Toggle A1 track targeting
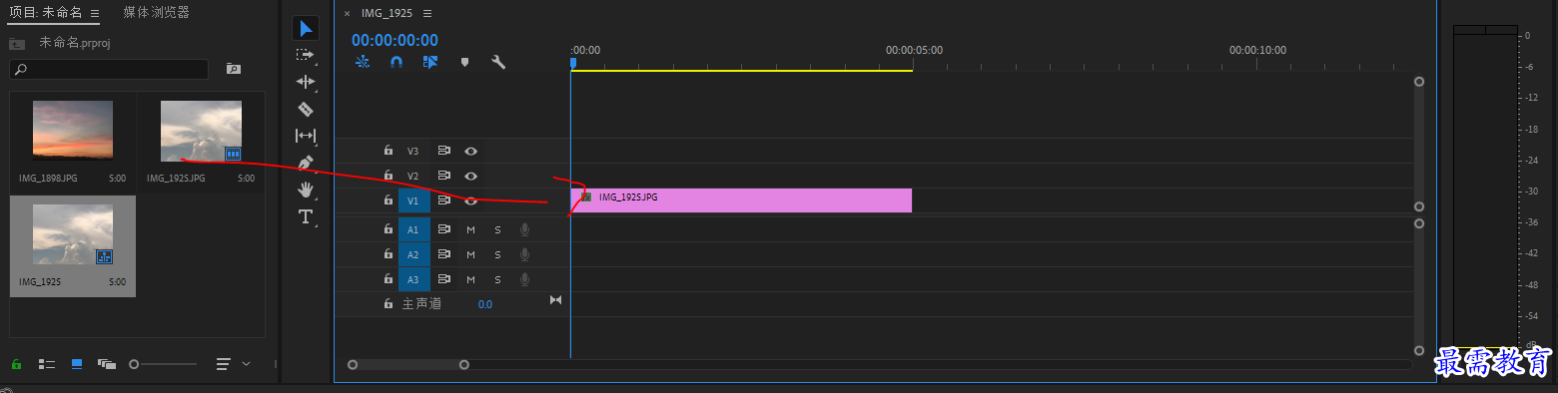The image size is (1558, 393). point(413,229)
